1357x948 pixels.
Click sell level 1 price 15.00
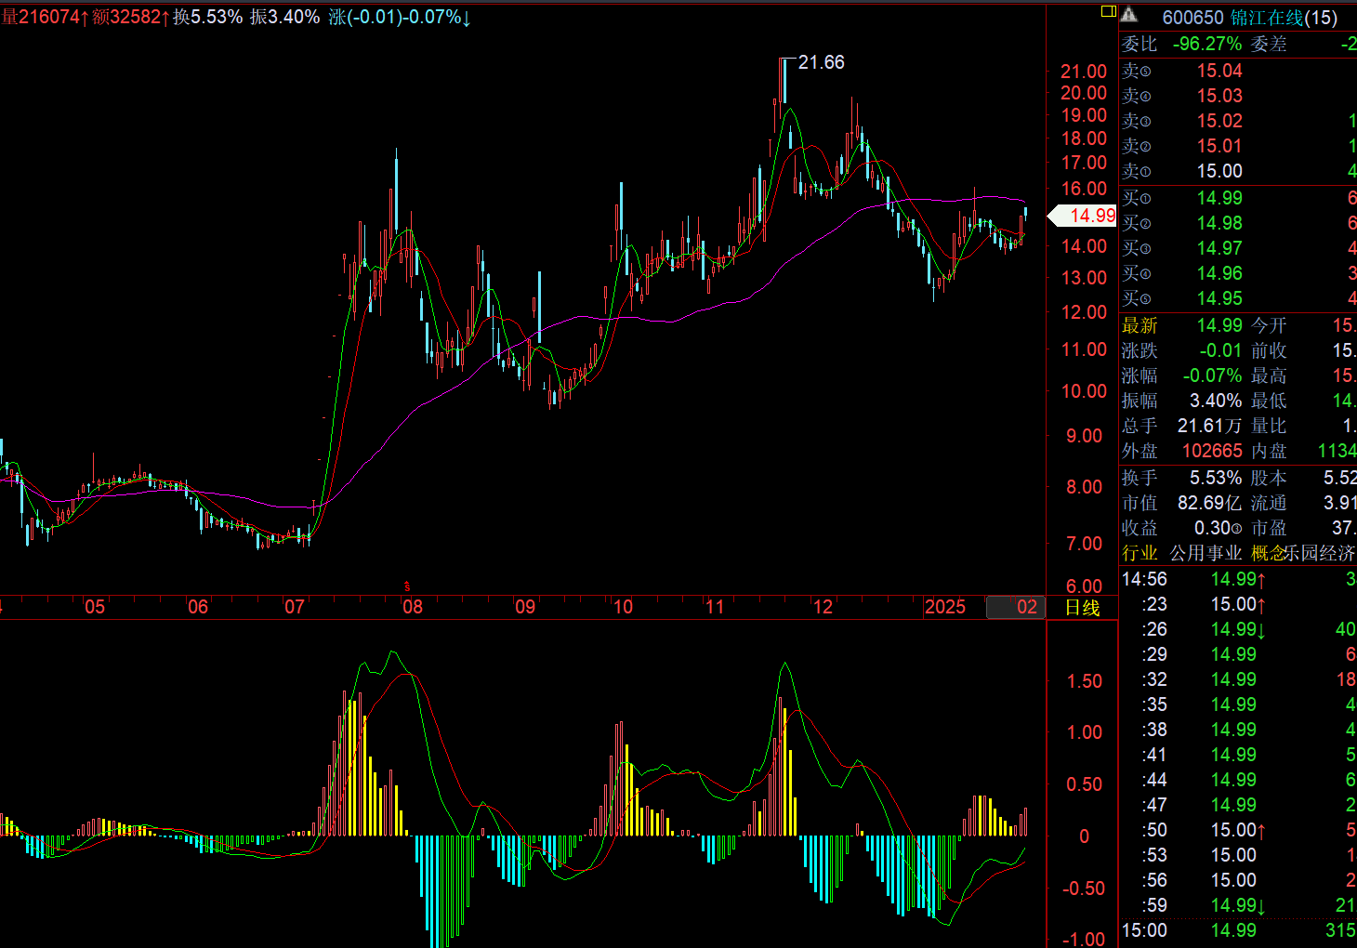pos(1219,171)
